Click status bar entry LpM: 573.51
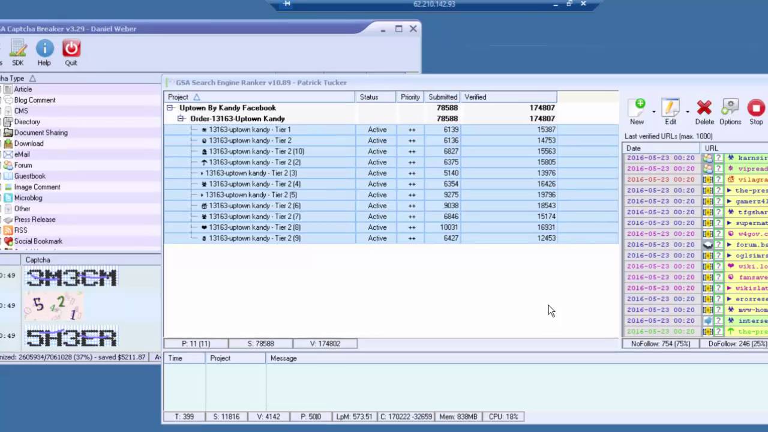This screenshot has height=432, width=768. pyautogui.click(x=355, y=416)
